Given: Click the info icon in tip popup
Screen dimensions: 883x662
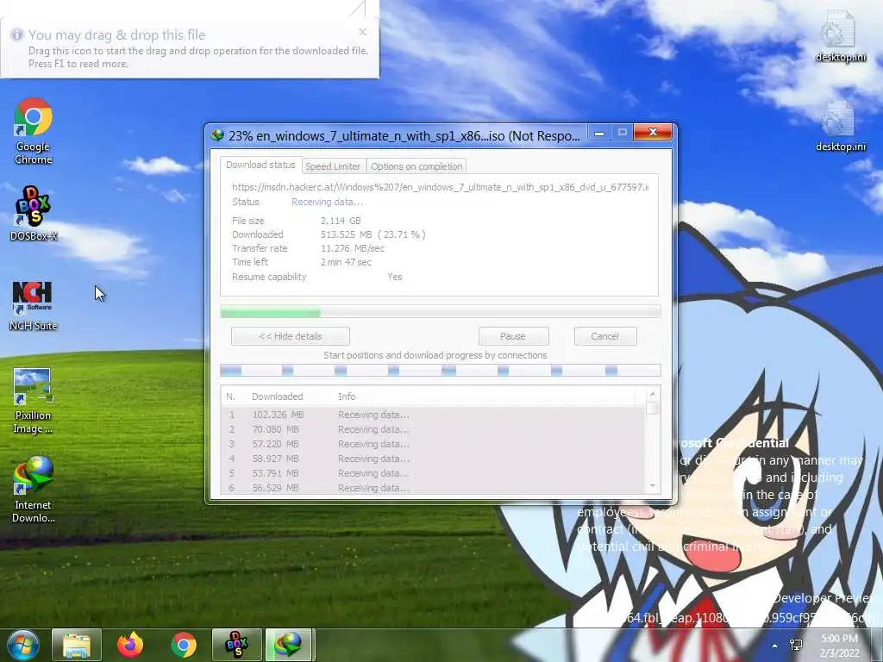Looking at the screenshot, I should [17, 34].
